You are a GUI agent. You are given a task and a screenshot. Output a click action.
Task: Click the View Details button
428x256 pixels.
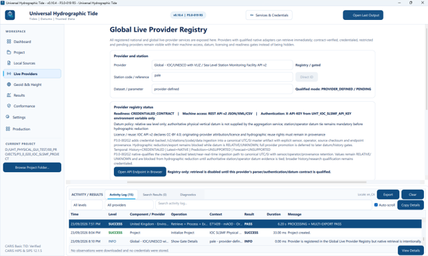click(411, 250)
